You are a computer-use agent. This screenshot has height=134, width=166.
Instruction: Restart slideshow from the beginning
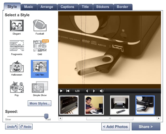(68, 91)
